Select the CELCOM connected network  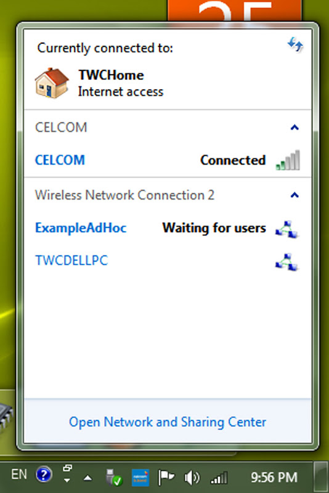tap(167, 160)
